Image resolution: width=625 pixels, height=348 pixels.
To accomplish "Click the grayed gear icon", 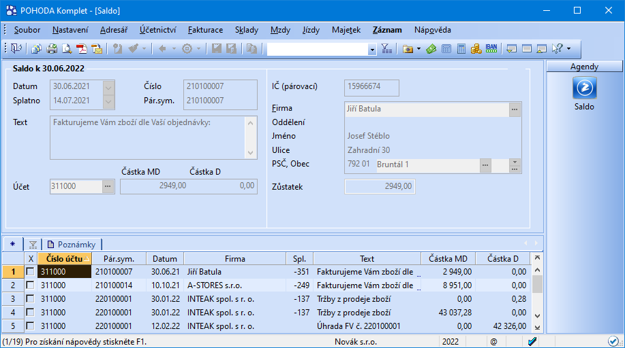I will tap(187, 49).
